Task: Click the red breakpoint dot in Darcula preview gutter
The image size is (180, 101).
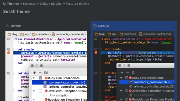Action: pyautogui.click(x=96, y=52)
